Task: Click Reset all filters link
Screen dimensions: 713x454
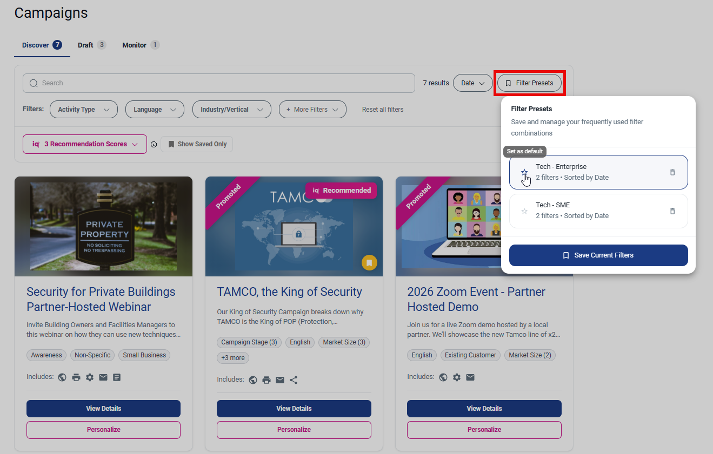Action: [383, 110]
